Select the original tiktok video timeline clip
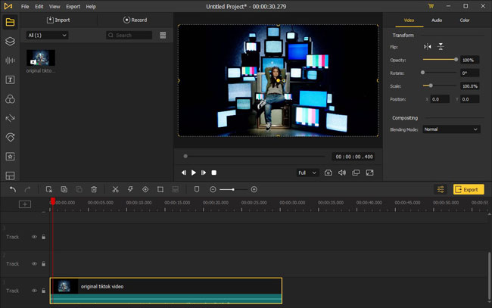The image size is (492, 308). (166, 291)
